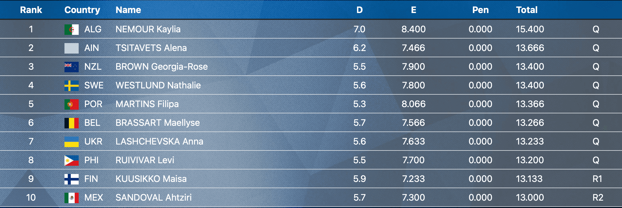Click the New Zealand flag icon
This screenshot has height=208, width=622.
(71, 67)
